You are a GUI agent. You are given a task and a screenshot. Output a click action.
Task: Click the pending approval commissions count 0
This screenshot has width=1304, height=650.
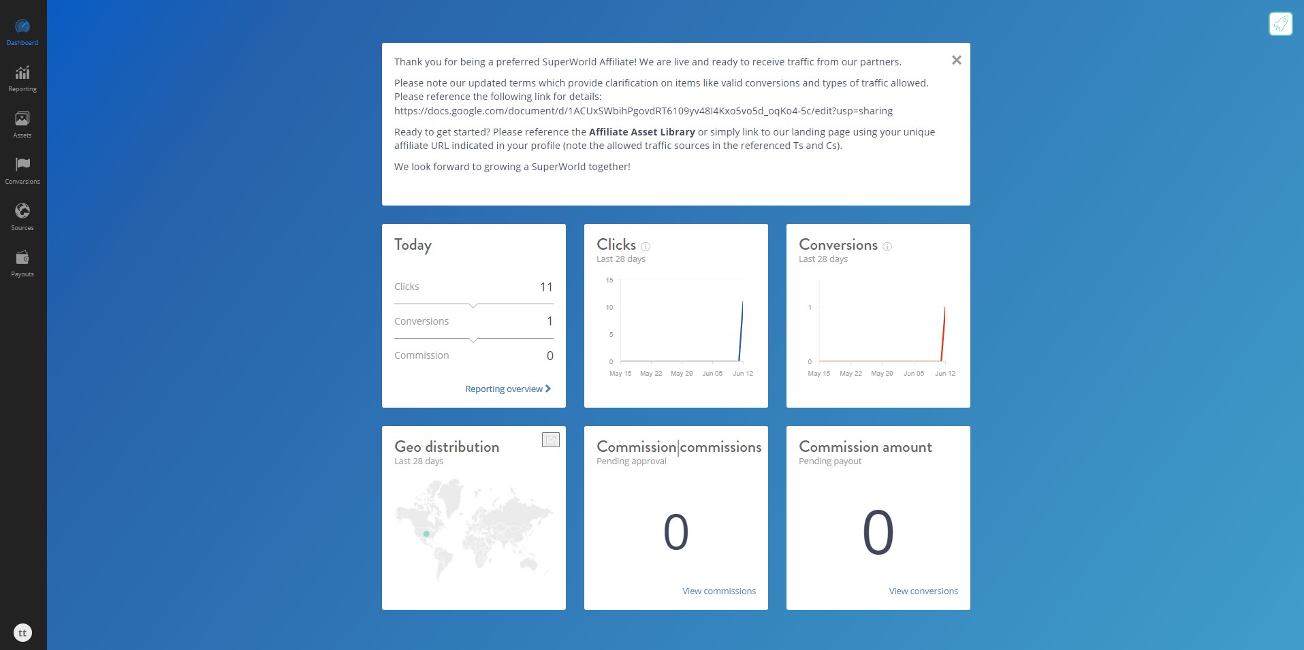(x=676, y=532)
